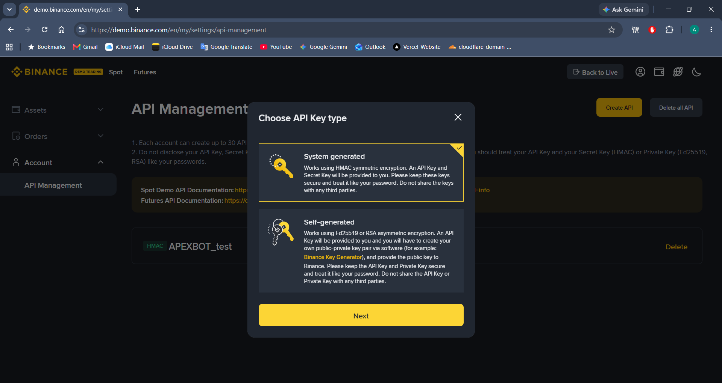Click the red shield extension icon
Image resolution: width=722 pixels, height=383 pixels.
coord(652,30)
